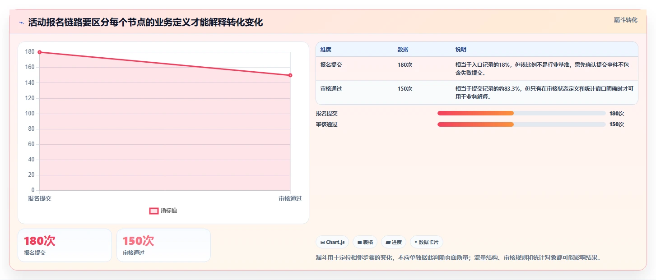
Task: Click the title 活动报名链路 heading
Action: point(145,23)
